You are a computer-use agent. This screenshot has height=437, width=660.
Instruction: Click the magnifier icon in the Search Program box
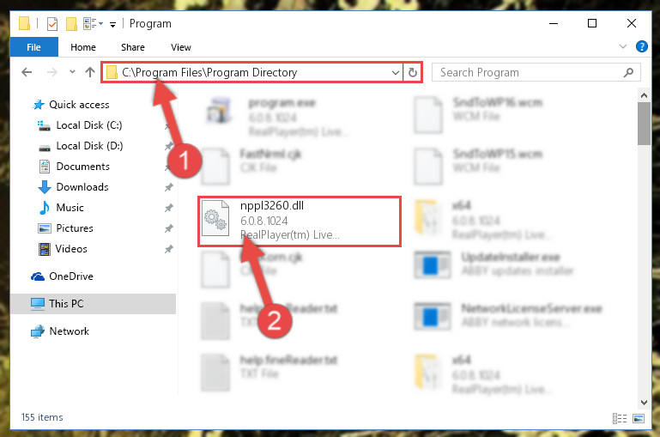628,72
